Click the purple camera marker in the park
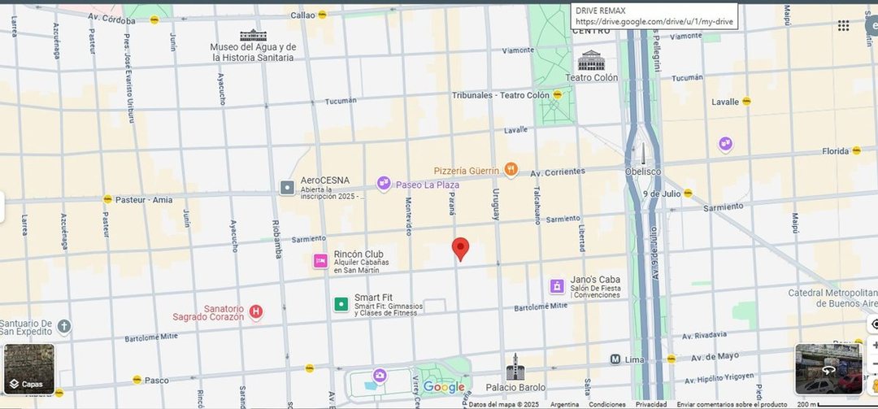Screen dimensions: 878x409 click(x=380, y=376)
